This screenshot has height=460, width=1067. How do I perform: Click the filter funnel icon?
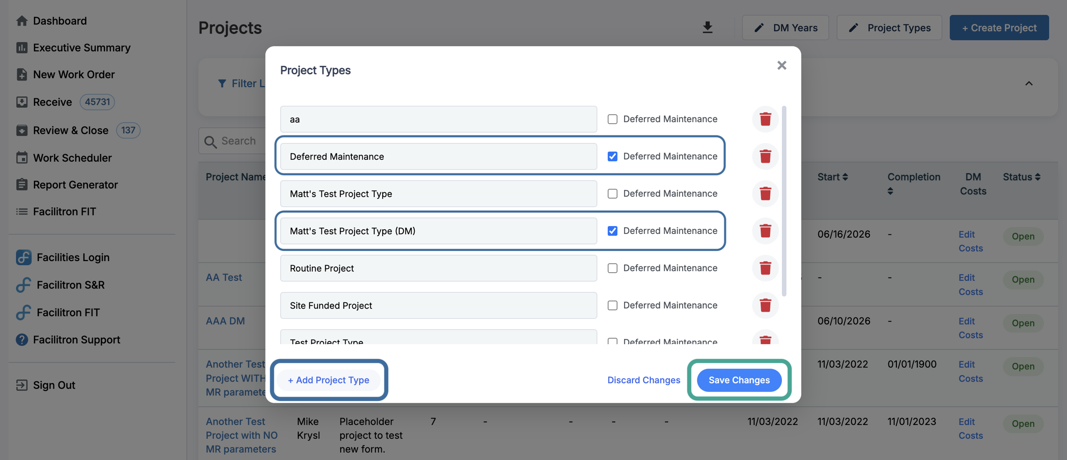point(222,83)
